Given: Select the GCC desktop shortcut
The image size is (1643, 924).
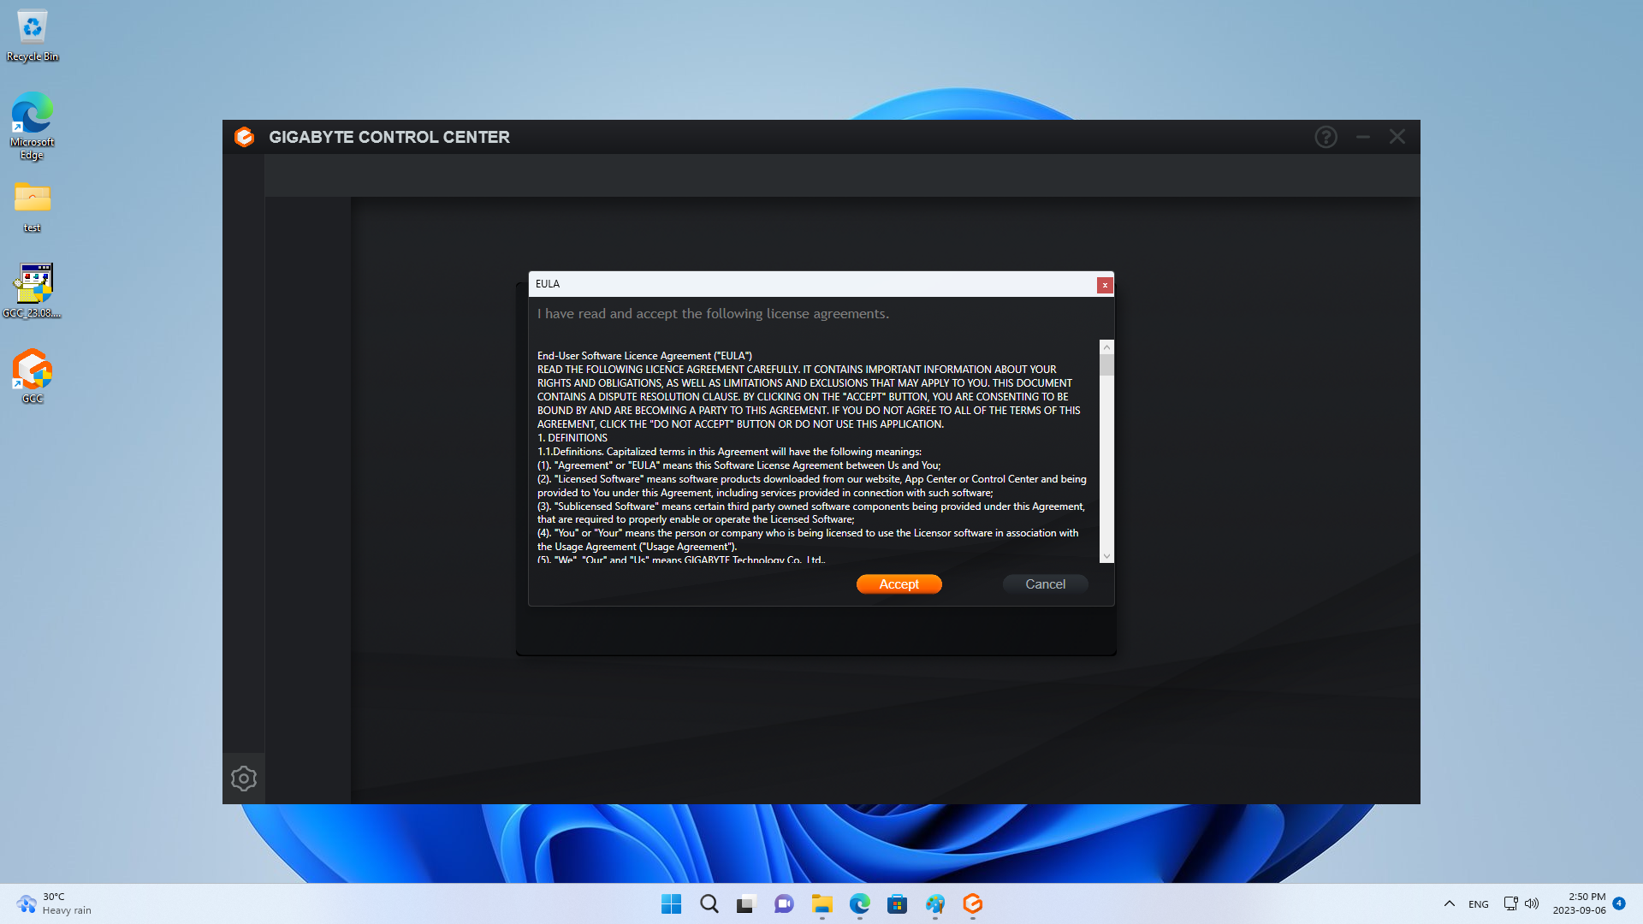Looking at the screenshot, I should coord(33,376).
